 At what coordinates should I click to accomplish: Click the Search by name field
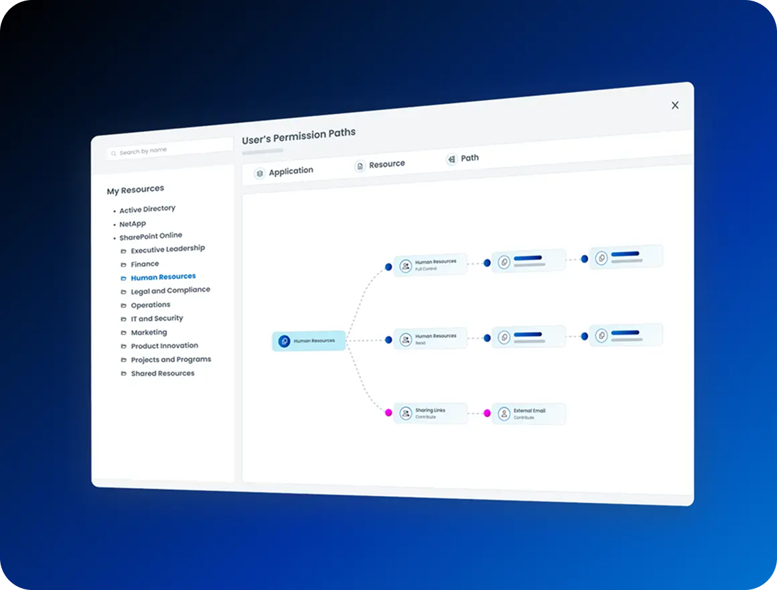point(169,149)
